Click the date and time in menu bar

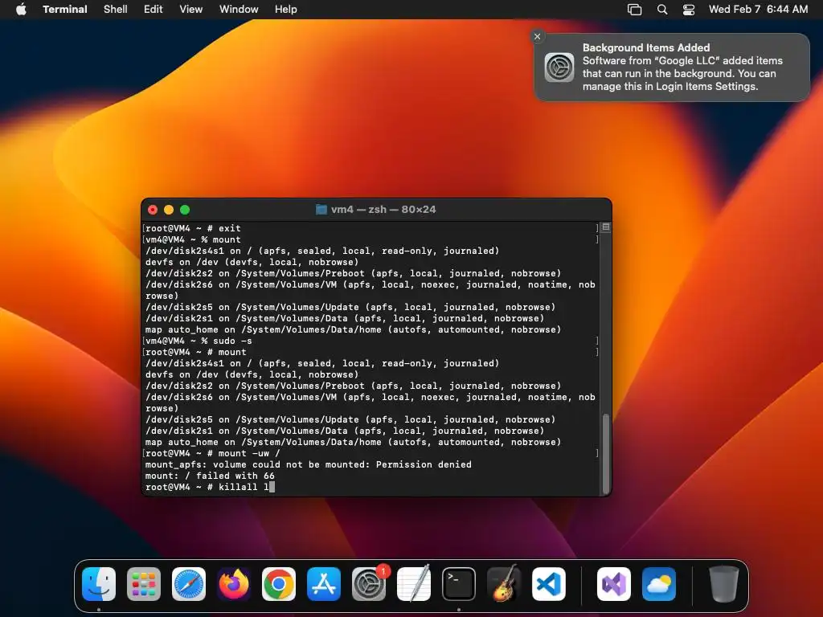click(x=758, y=10)
